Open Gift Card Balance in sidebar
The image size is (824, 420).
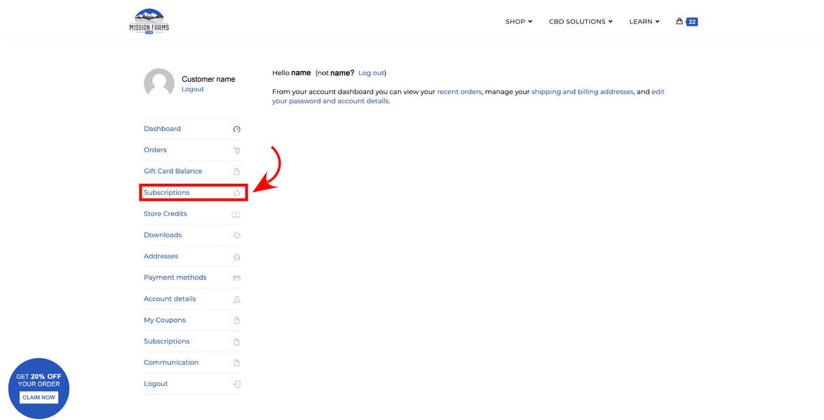(x=172, y=171)
